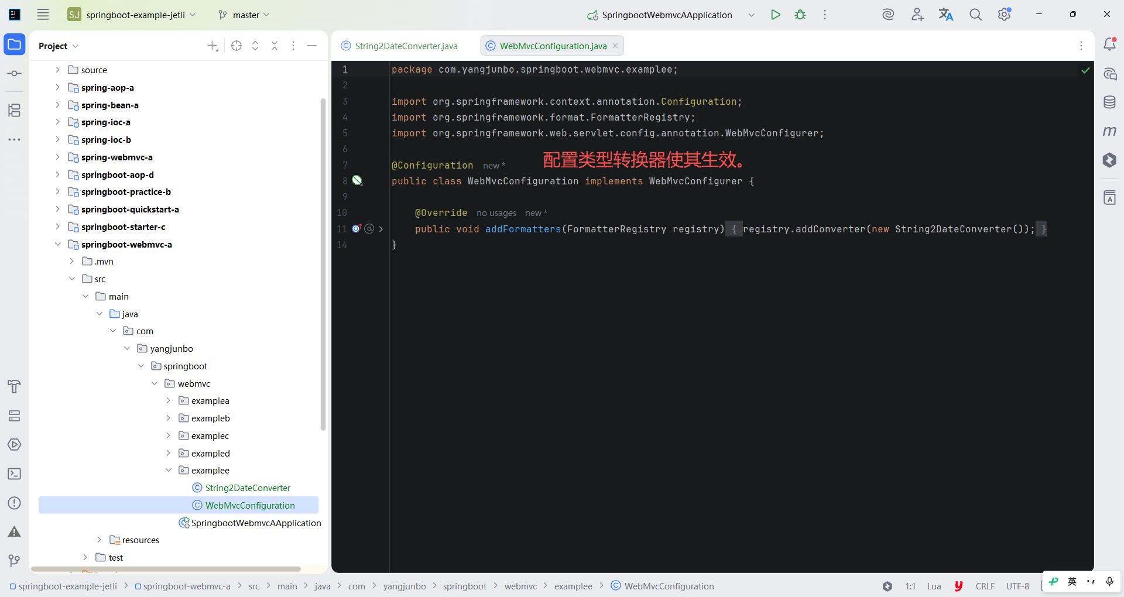The width and height of the screenshot is (1124, 597).
Task: Collapse the examplee package
Action: (169, 470)
